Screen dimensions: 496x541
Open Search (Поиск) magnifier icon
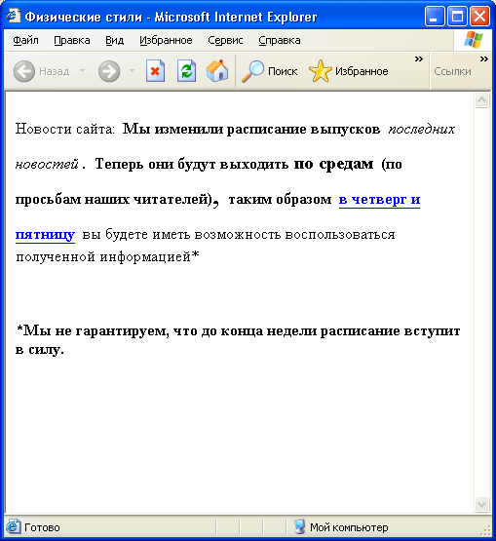(252, 71)
